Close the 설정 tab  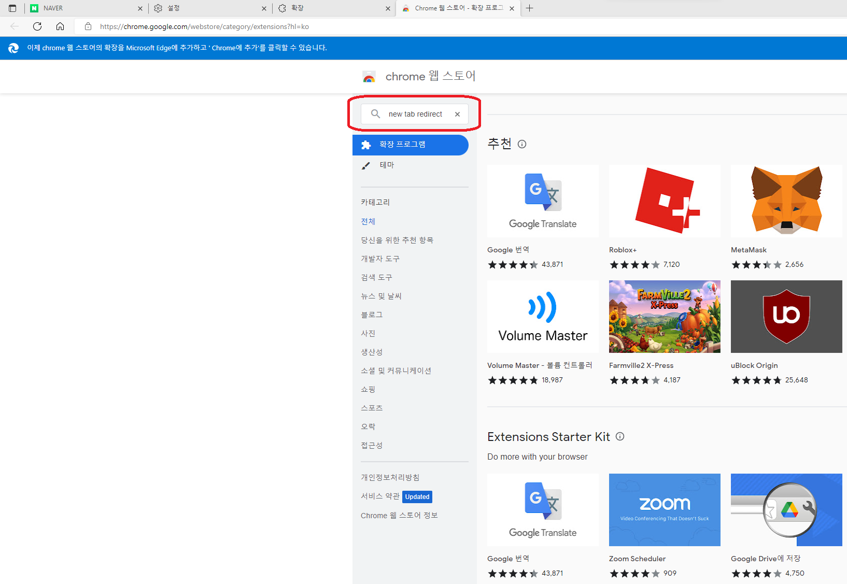click(264, 8)
